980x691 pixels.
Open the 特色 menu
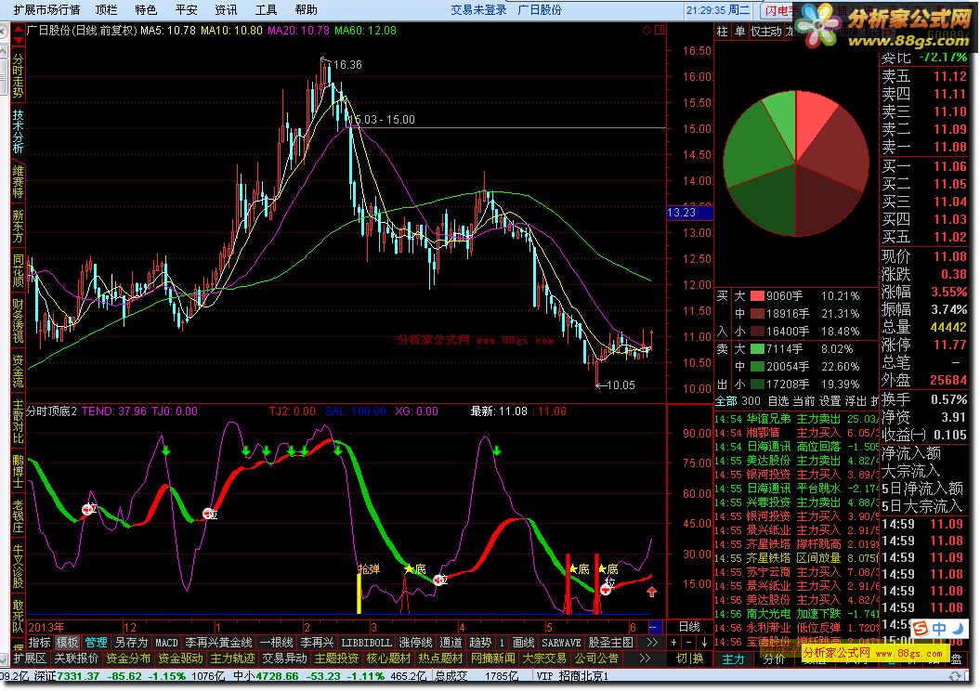tap(146, 10)
